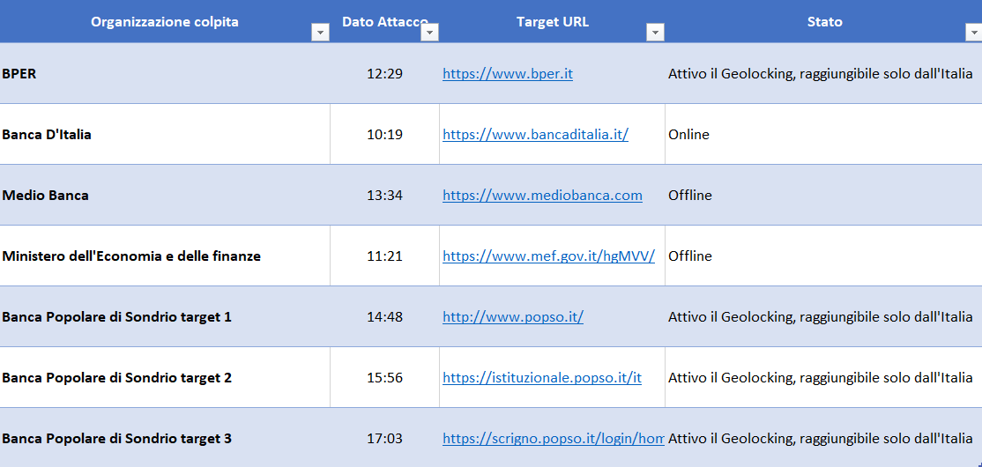This screenshot has height=467, width=982.
Task: Follow the bancaditalia.it hyperlink
Action: click(535, 135)
